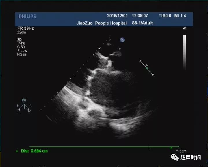The image size is (208, 167).
Task: Click the timestamp 12:05:07
Action: [140, 16]
